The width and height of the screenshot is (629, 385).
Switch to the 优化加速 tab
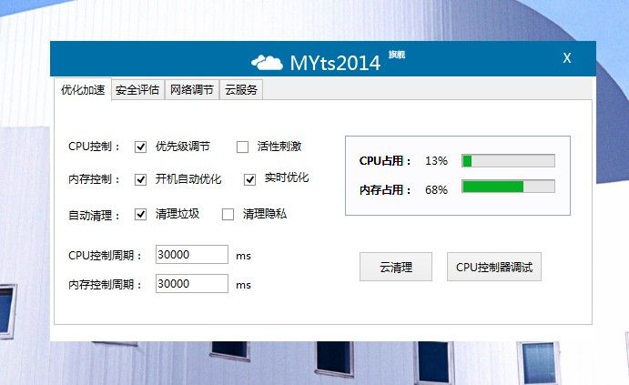coord(83,89)
